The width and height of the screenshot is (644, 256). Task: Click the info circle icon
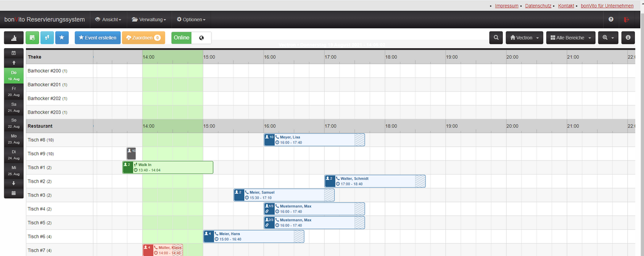pos(628,38)
